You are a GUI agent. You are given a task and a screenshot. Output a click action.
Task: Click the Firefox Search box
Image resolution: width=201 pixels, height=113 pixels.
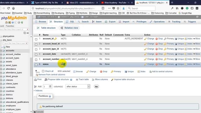click(x=141, y=8)
